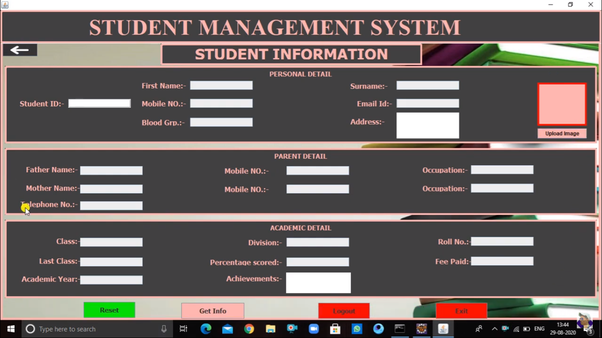Open File Explorer from the taskbar

point(270,329)
